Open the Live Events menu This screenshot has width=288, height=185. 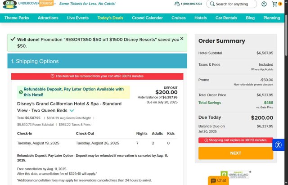[78, 18]
